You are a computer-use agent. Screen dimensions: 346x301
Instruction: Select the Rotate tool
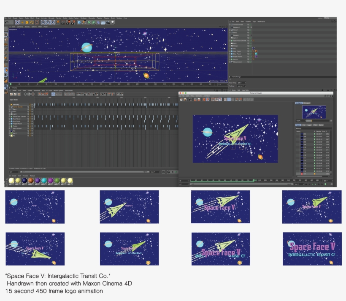pos(32,22)
